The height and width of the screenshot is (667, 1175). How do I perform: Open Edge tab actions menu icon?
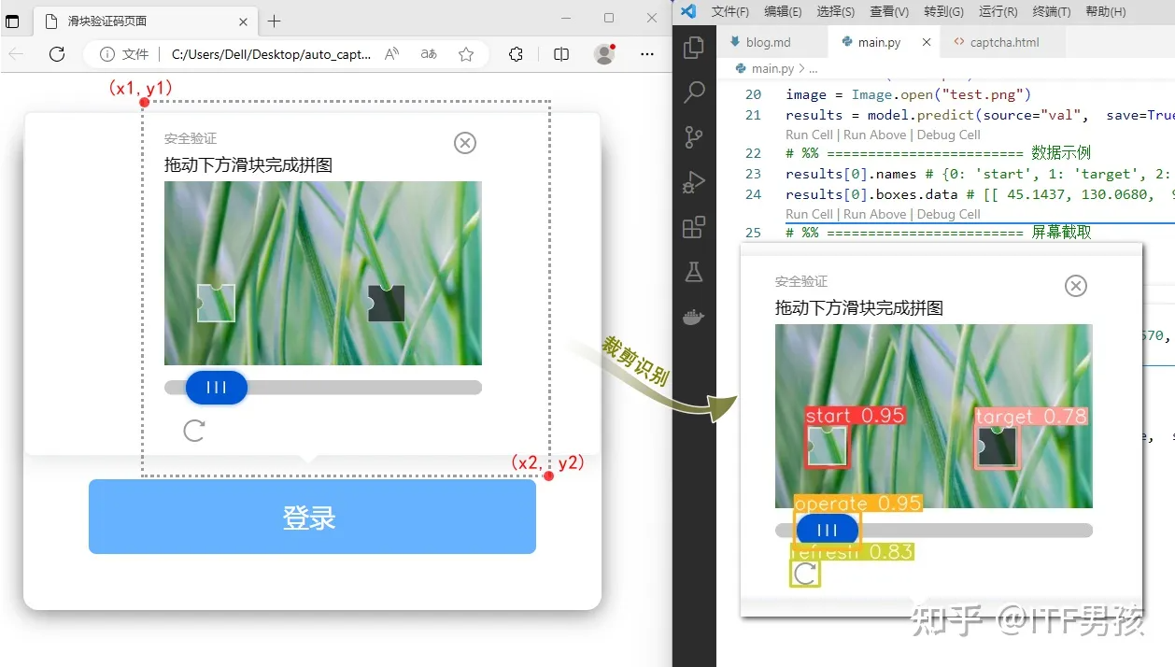coord(13,21)
